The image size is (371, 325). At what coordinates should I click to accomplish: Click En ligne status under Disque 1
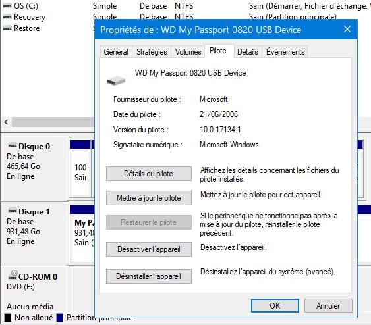click(20, 241)
